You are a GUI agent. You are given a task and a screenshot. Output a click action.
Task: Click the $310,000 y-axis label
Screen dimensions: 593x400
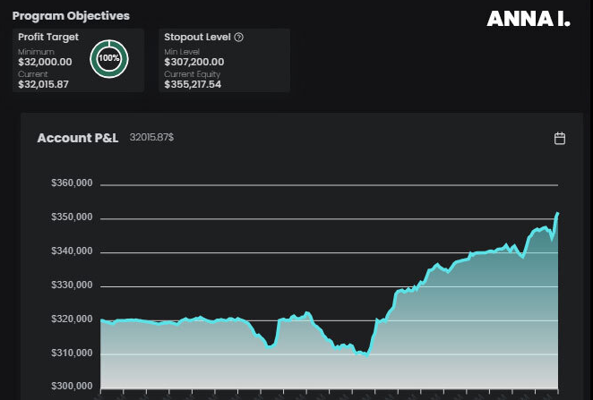point(73,353)
